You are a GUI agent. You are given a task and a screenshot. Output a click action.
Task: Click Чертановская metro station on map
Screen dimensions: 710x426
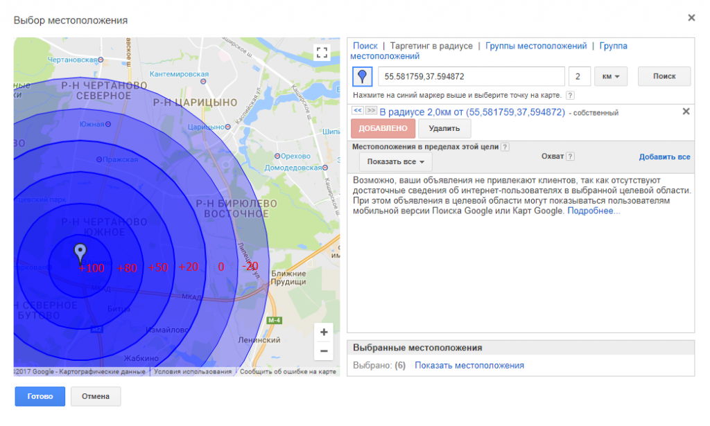75,60
